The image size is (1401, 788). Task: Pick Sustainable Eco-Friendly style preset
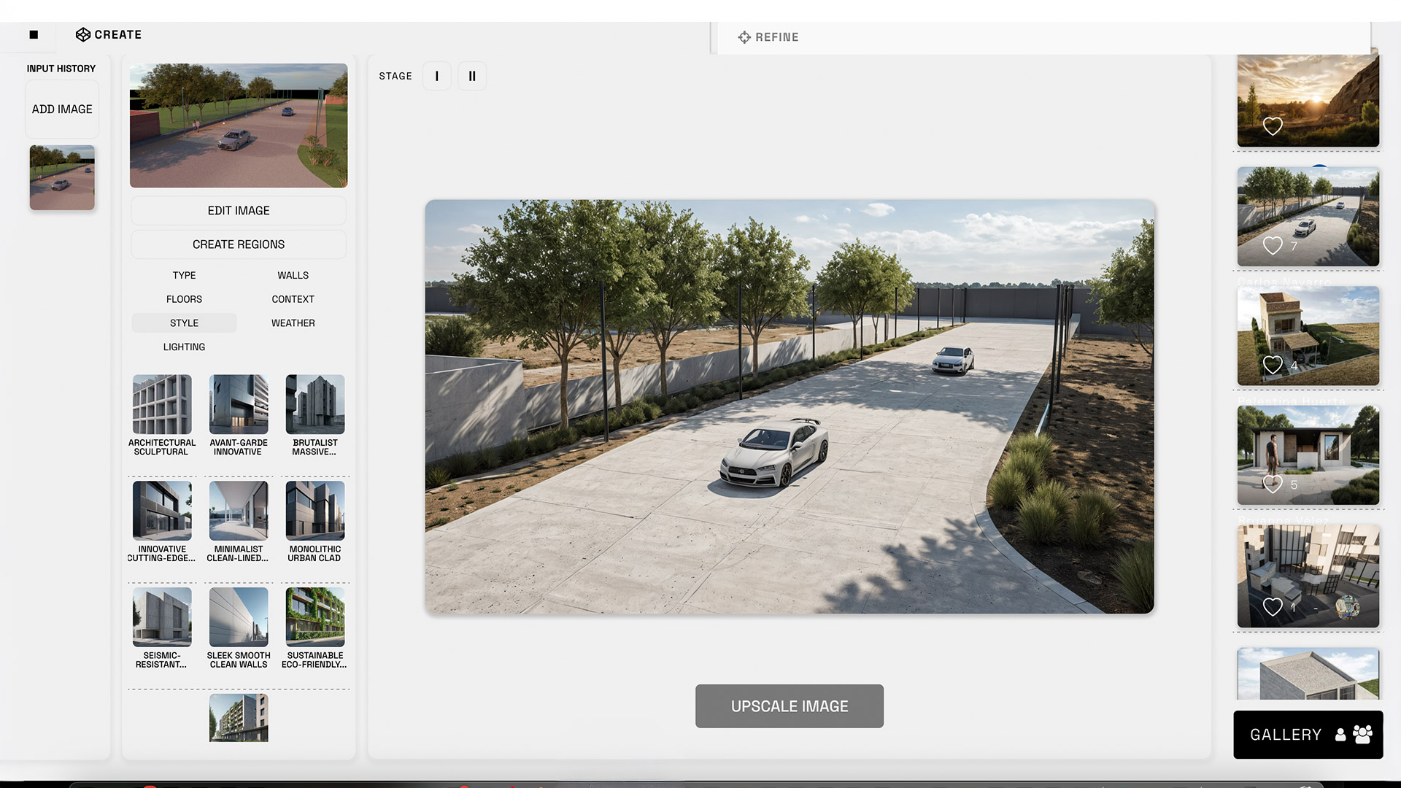[314, 617]
